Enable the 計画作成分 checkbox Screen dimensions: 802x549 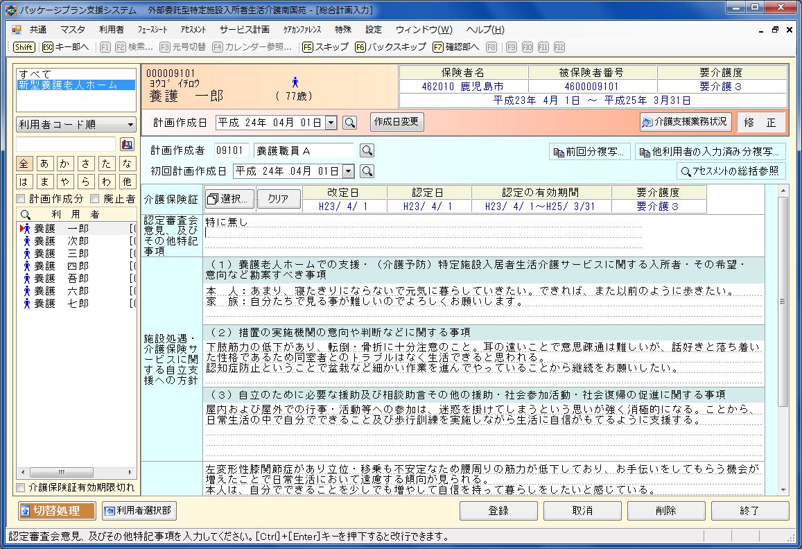[21, 199]
